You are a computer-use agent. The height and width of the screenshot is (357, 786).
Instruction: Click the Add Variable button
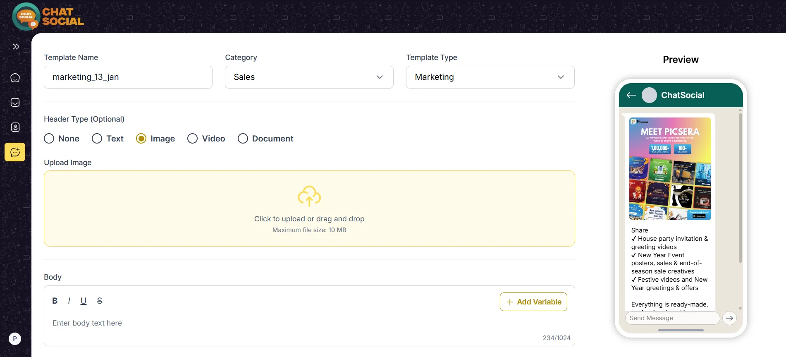[x=533, y=302]
